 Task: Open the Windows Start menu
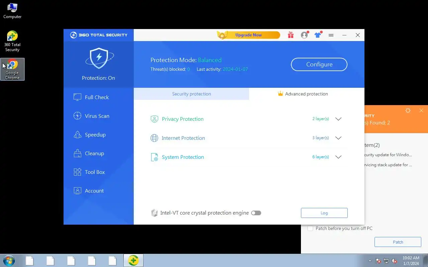(9, 260)
